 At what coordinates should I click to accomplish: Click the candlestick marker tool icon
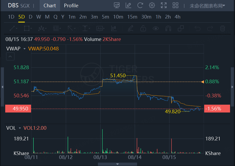114,28
